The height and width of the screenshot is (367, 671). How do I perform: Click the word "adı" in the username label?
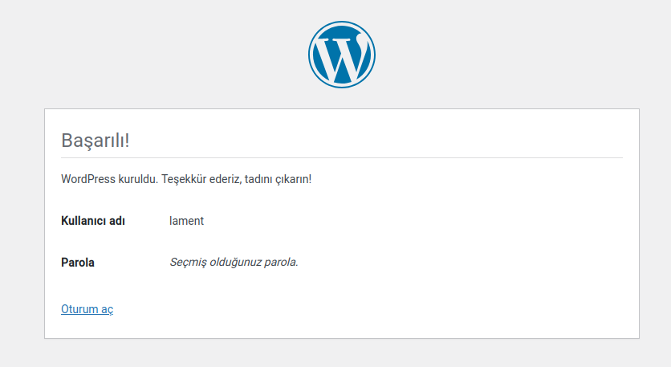tap(116, 221)
